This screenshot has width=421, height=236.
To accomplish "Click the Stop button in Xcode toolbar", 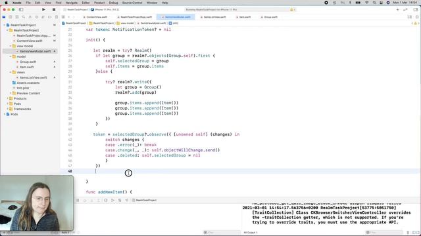I will point(54,10).
